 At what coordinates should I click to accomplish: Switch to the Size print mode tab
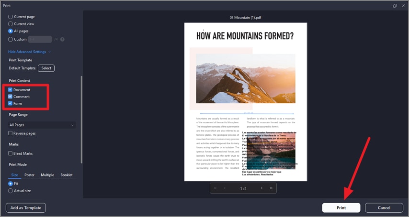click(14, 175)
